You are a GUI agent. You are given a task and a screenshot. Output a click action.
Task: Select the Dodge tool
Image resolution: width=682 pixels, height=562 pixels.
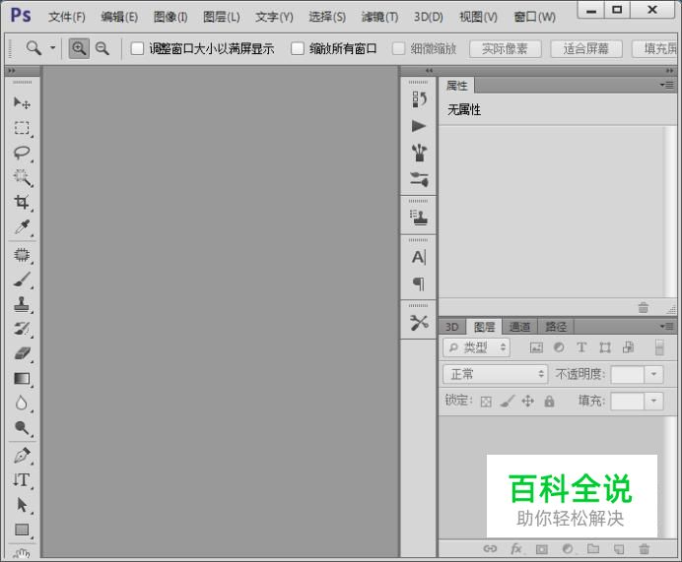[22, 428]
